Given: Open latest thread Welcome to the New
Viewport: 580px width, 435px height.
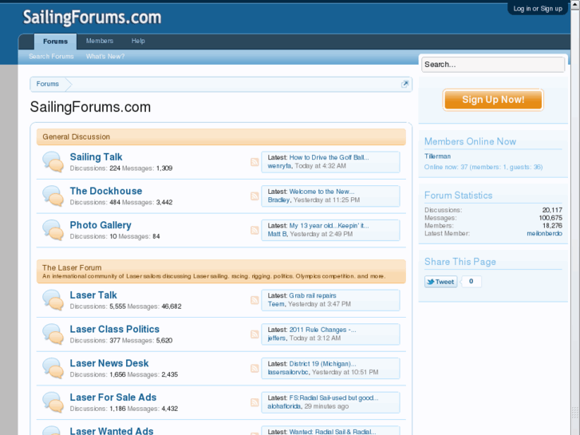Looking at the screenshot, I should click(x=322, y=192).
